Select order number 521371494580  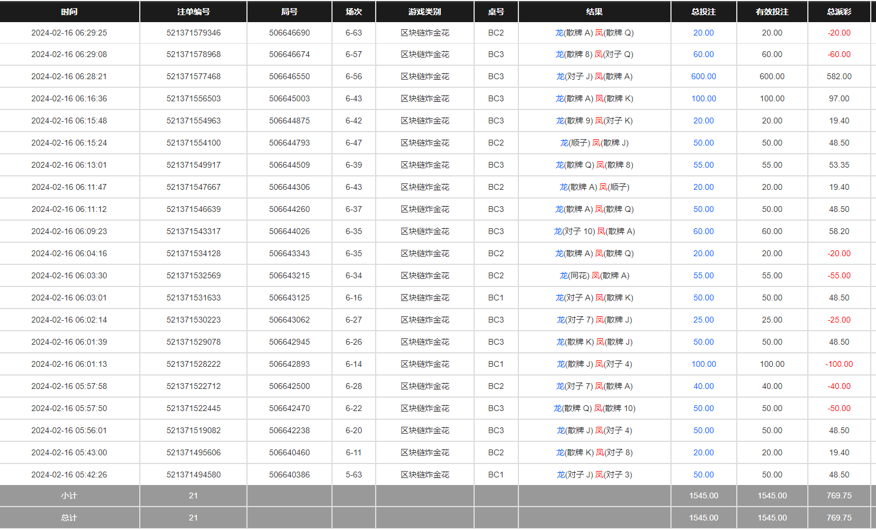tap(193, 475)
